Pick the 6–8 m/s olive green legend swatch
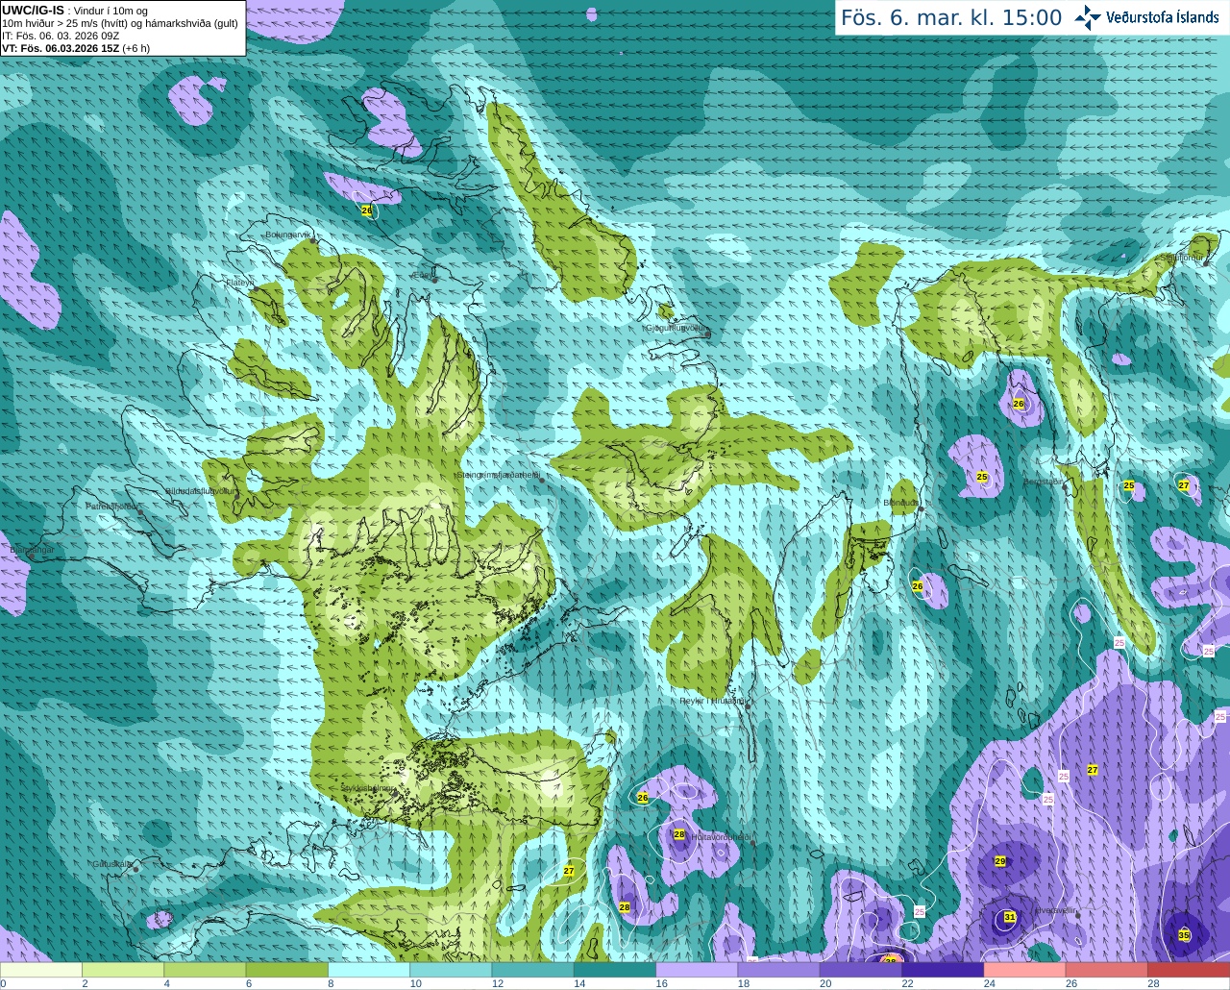Viewport: 1230px width, 990px height. 287,970
